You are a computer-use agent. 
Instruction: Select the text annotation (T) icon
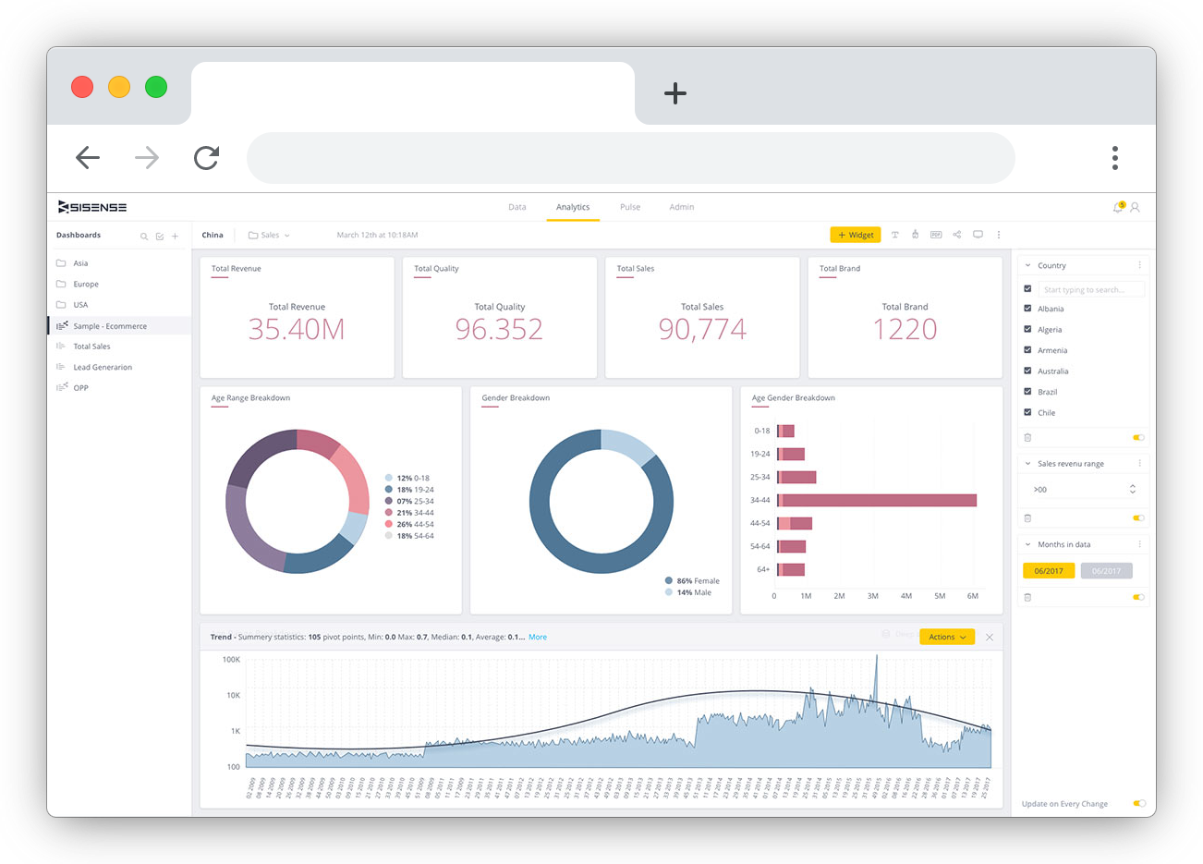[894, 235]
